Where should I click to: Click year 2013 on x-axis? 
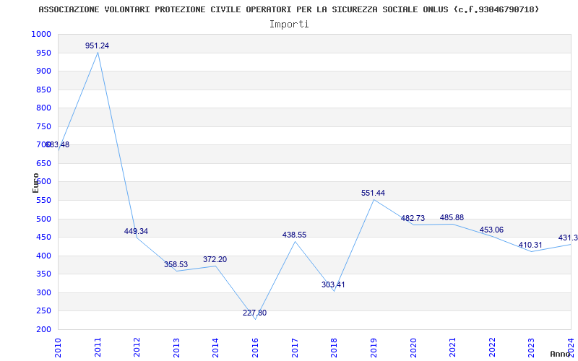click(176, 347)
